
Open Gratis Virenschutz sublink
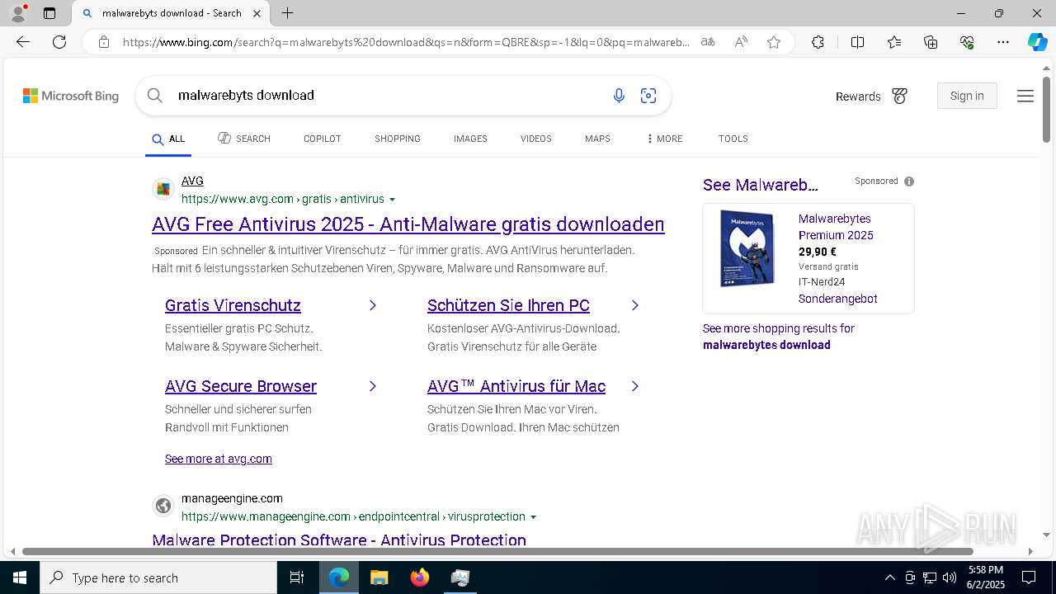233,305
